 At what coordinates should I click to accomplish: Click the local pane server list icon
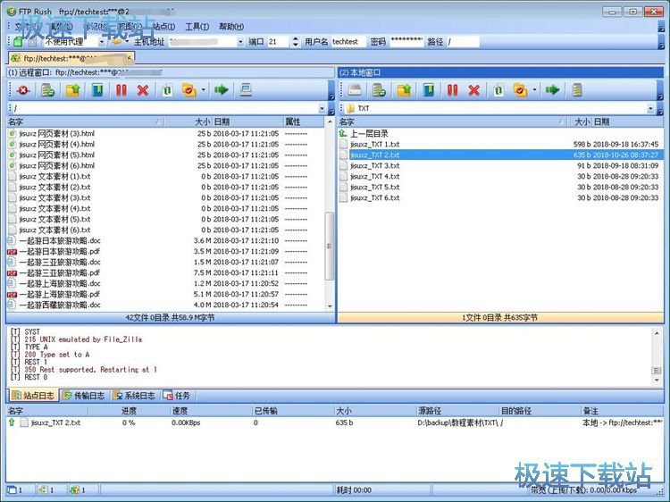pyautogui.click(x=379, y=90)
